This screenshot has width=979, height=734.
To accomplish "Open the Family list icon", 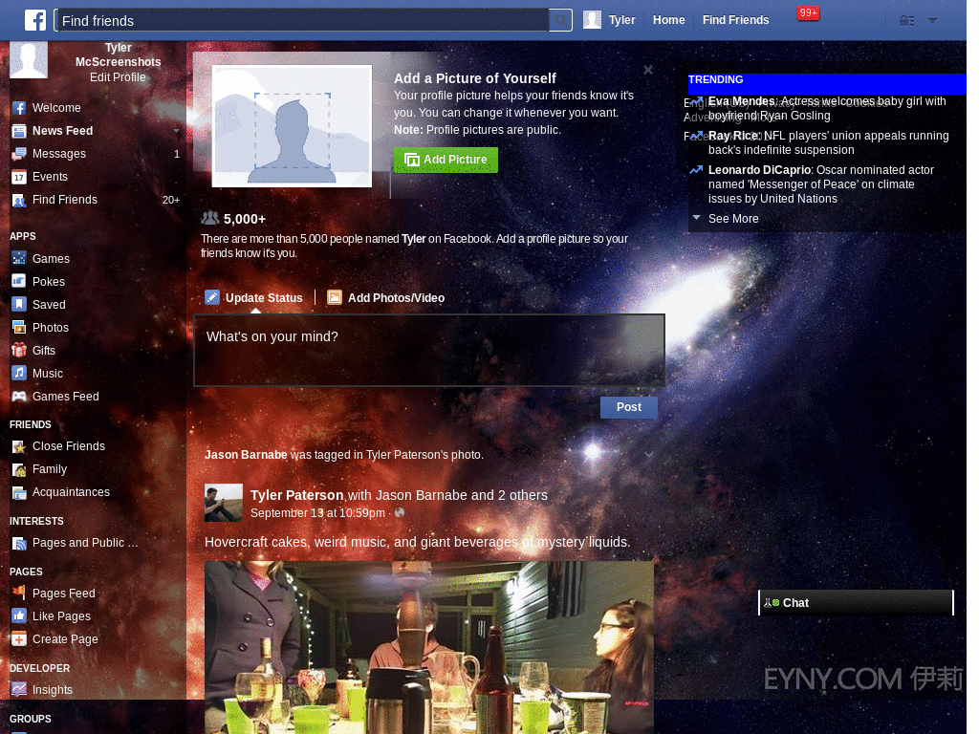I will [19, 469].
